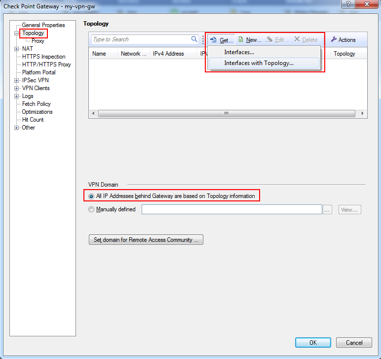This screenshot has width=381, height=359.
Task: Click the Manually defined text field
Action: 232,209
